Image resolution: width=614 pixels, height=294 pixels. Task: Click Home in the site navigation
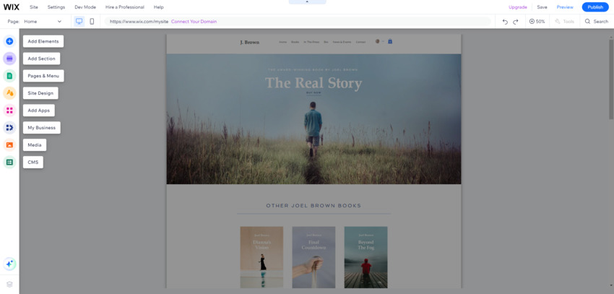pyautogui.click(x=282, y=42)
